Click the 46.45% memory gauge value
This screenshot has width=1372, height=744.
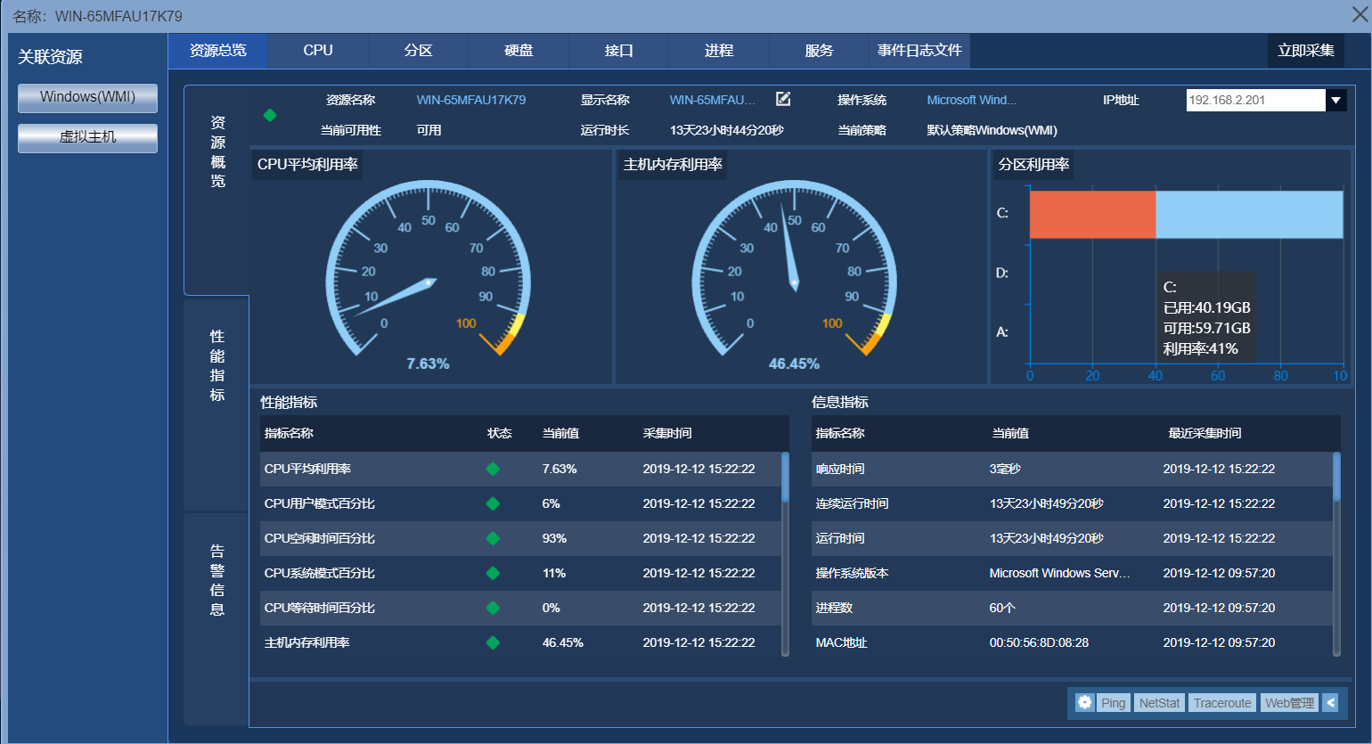pyautogui.click(x=794, y=364)
